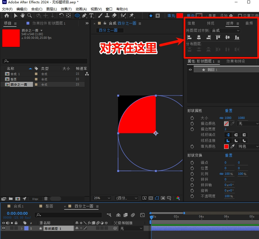Click the 描边颜色 swatch in properties
The height and width of the screenshot is (239, 259).
tap(226, 124)
